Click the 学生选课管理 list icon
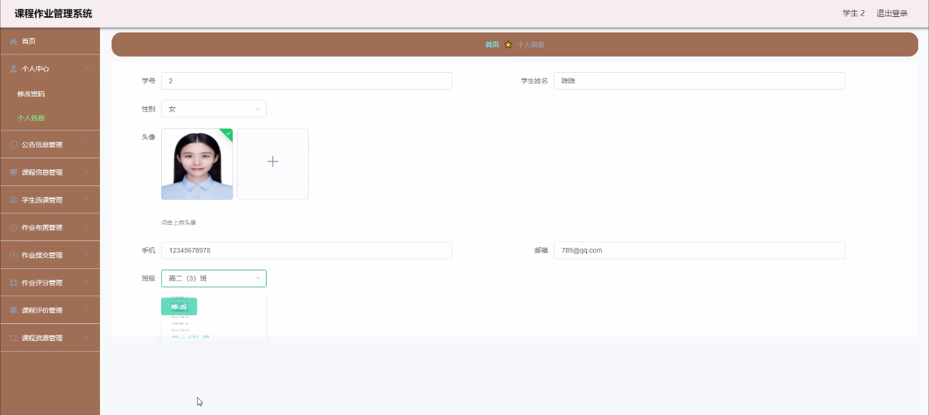 point(14,200)
